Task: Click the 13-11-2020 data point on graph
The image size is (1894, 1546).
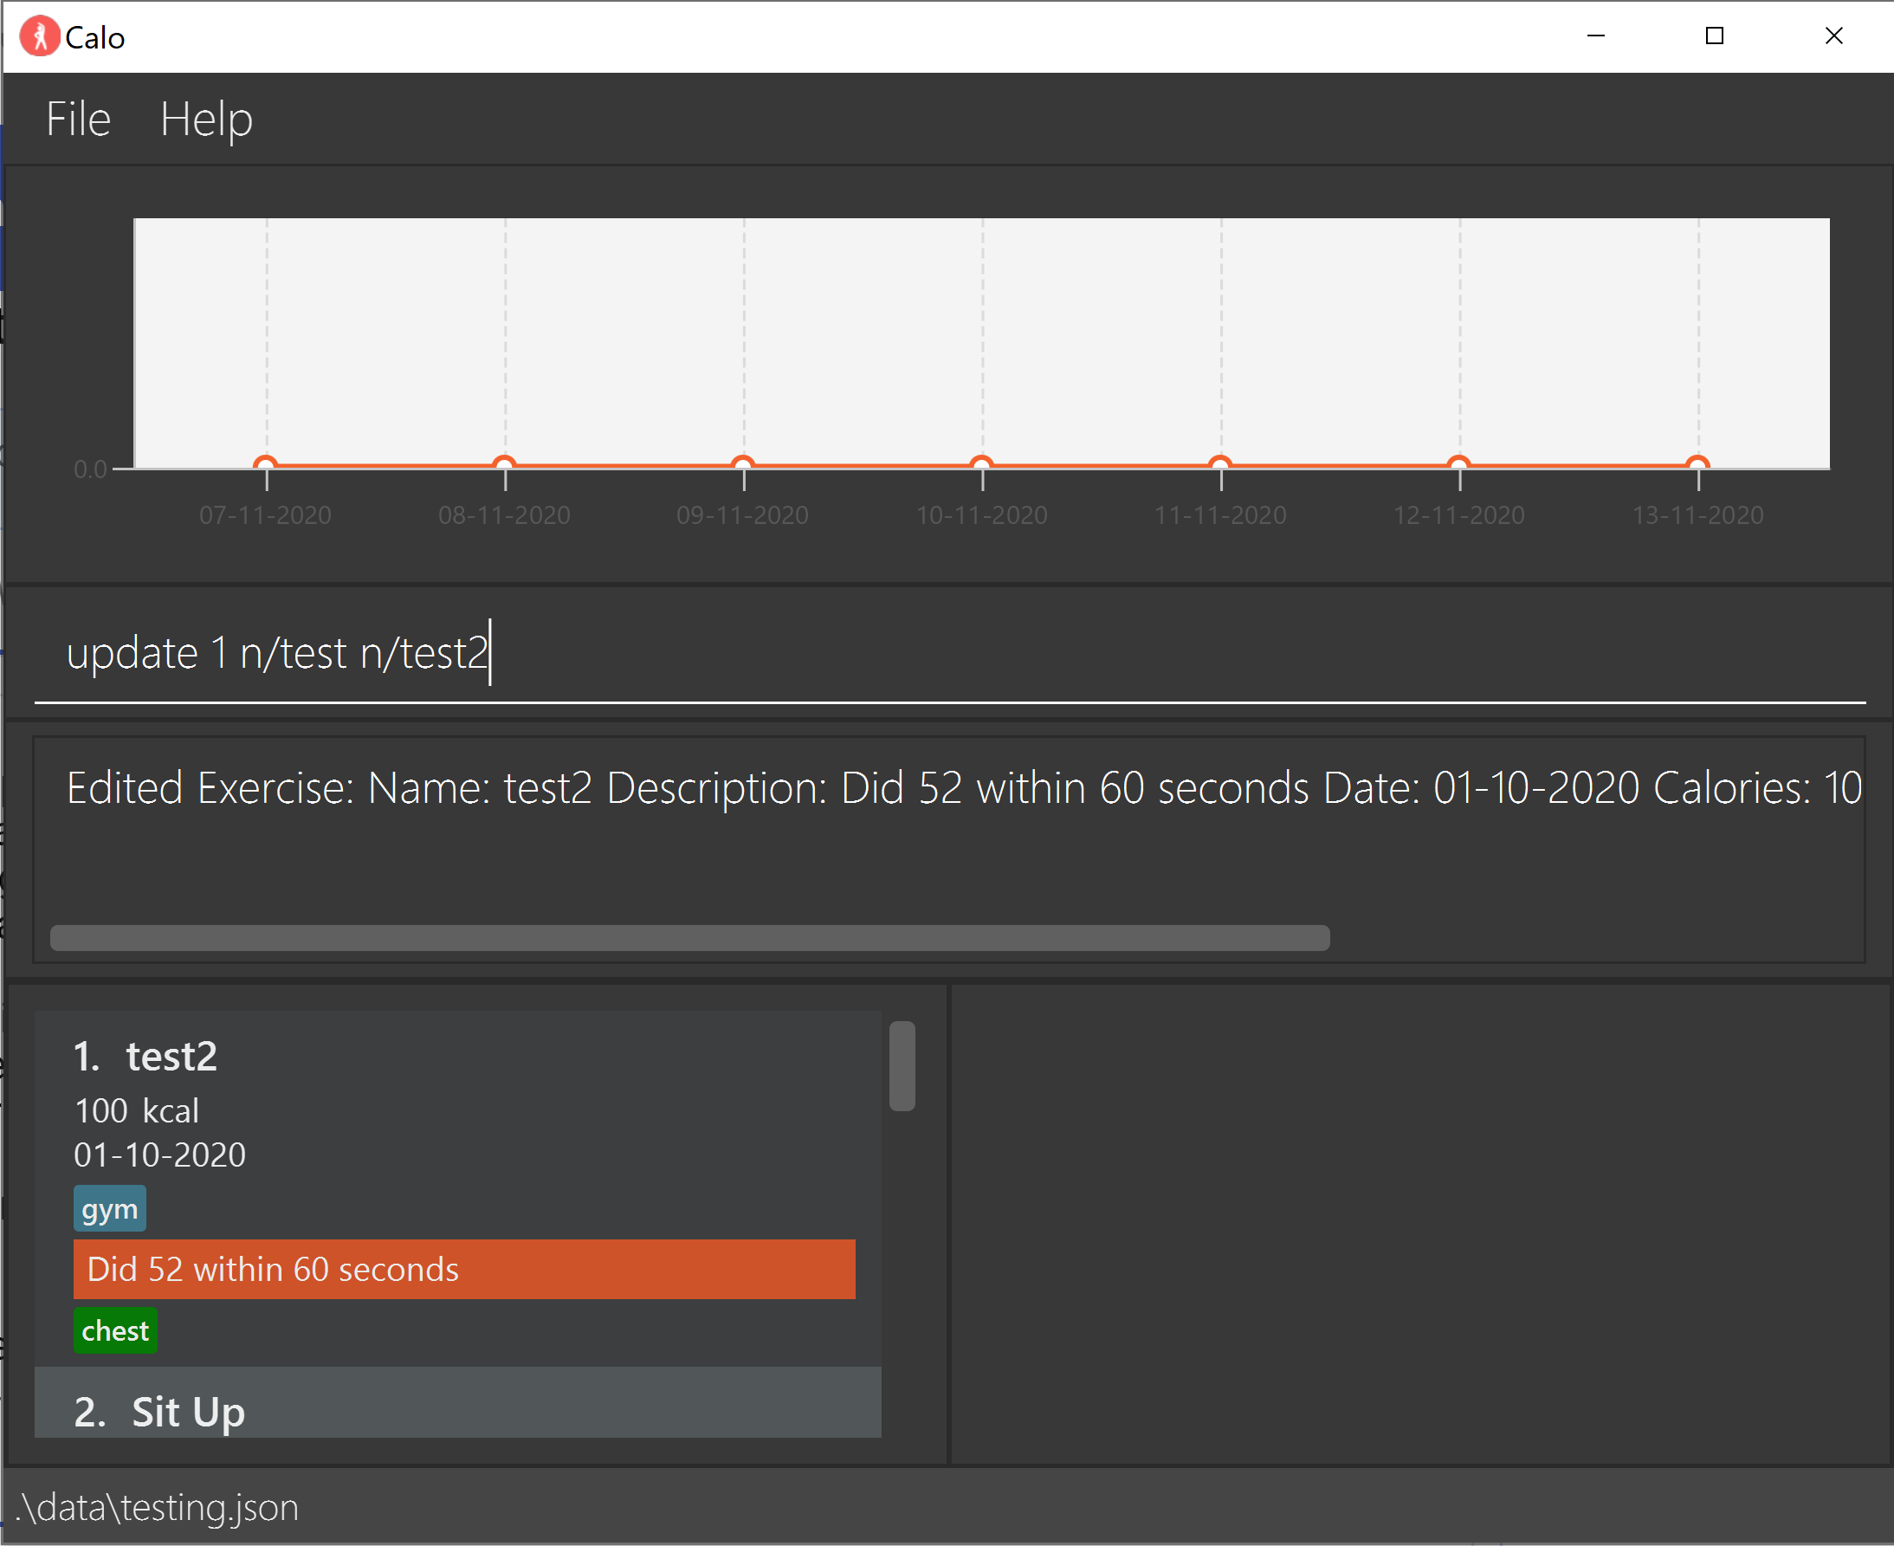Action: pos(1697,463)
